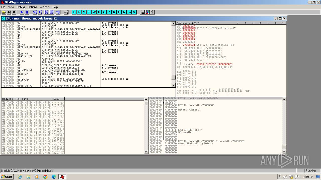Screen dimensions: 321x180
Task: Click stack pane scroll up arrow
Action: (x=284, y=99)
